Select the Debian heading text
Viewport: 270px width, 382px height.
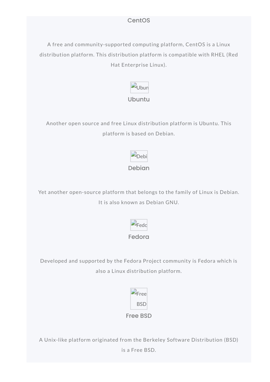(x=139, y=168)
